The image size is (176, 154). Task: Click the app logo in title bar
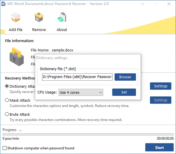(3, 4)
